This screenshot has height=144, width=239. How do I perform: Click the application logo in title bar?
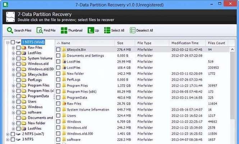pos(6,5)
